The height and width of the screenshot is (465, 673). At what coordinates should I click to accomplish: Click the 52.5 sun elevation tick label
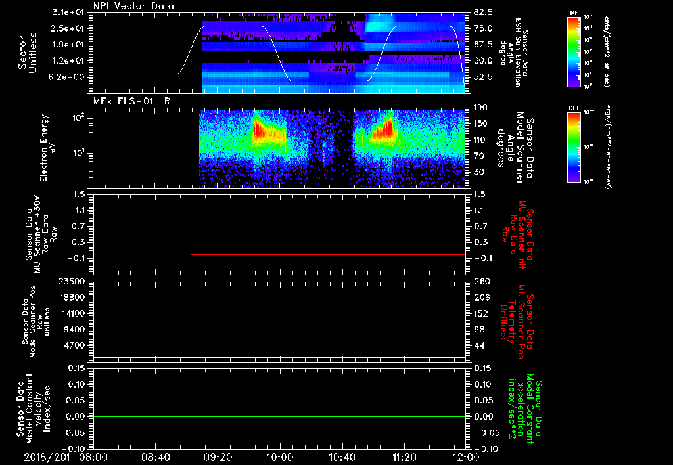(483, 77)
